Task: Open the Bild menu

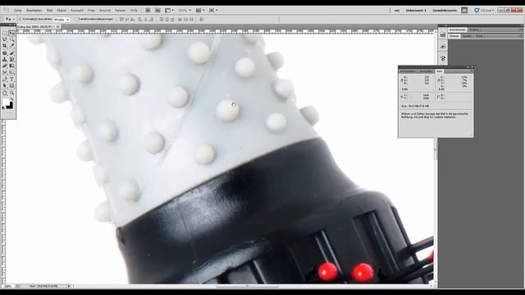Action: 49,11
